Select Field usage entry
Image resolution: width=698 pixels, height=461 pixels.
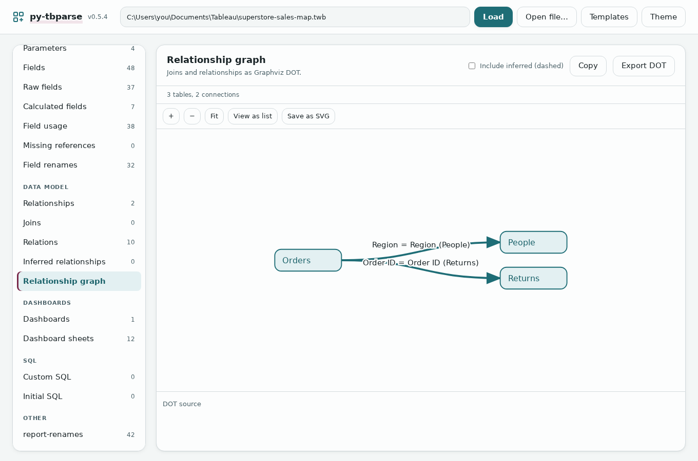(79, 126)
